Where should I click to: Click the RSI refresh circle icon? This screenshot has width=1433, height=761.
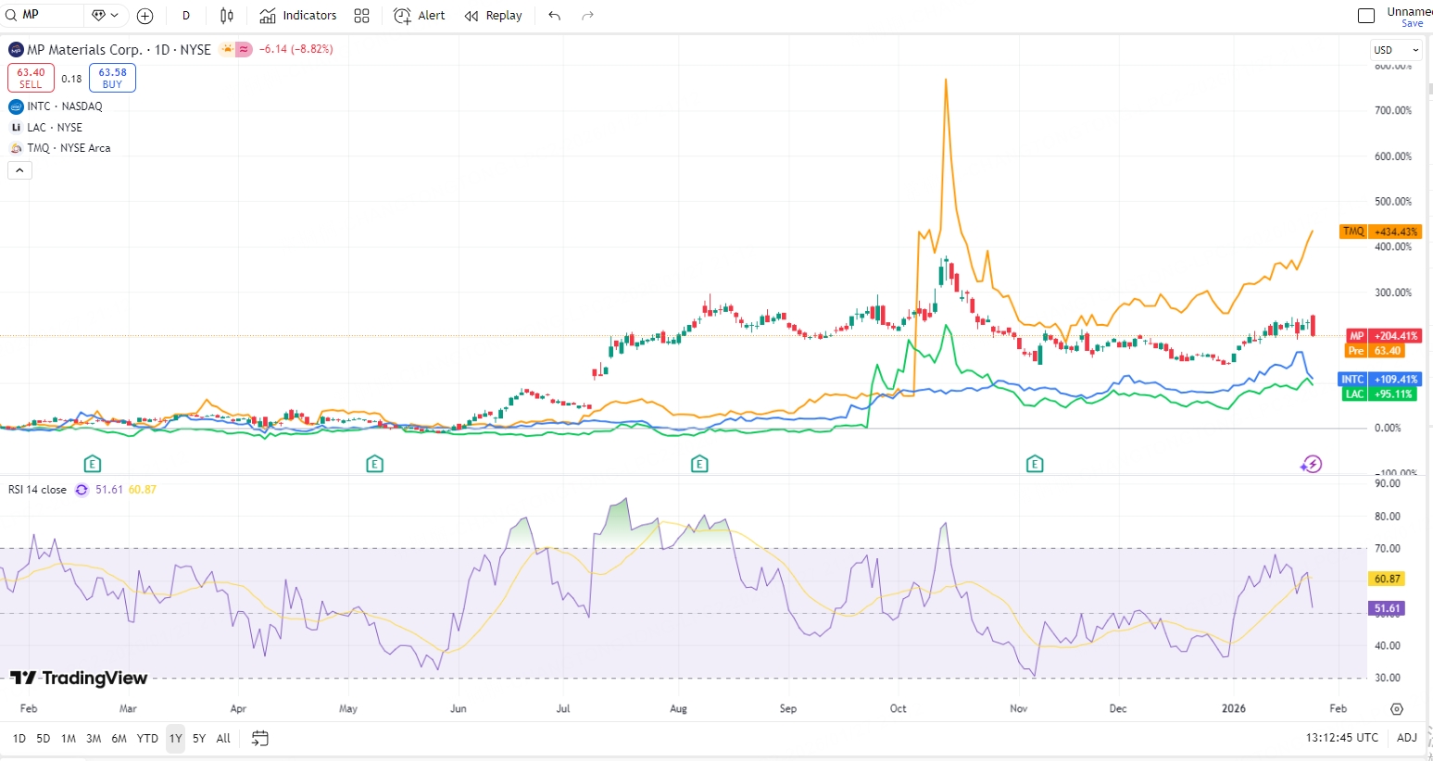82,490
